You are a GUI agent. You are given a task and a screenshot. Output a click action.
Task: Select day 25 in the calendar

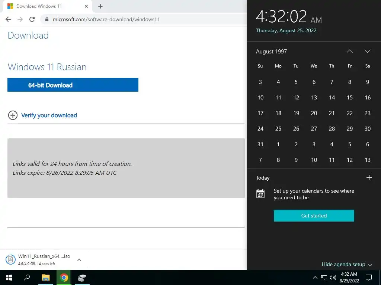point(278,129)
